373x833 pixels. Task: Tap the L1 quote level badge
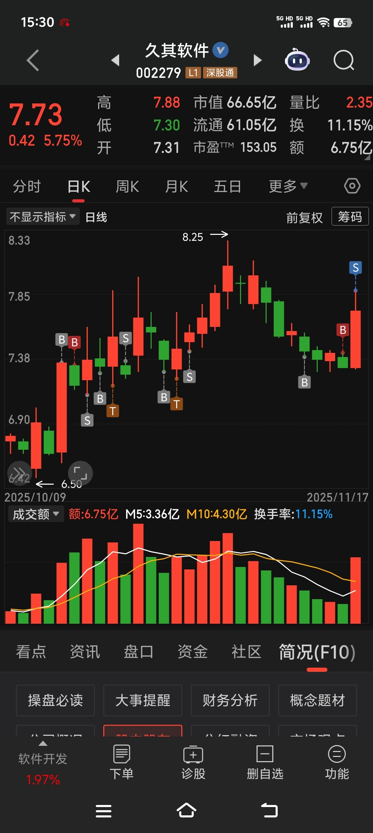click(193, 73)
